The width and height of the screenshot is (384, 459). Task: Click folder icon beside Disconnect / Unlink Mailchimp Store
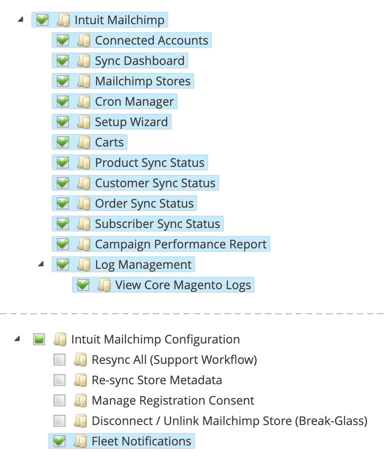pyautogui.click(x=81, y=421)
